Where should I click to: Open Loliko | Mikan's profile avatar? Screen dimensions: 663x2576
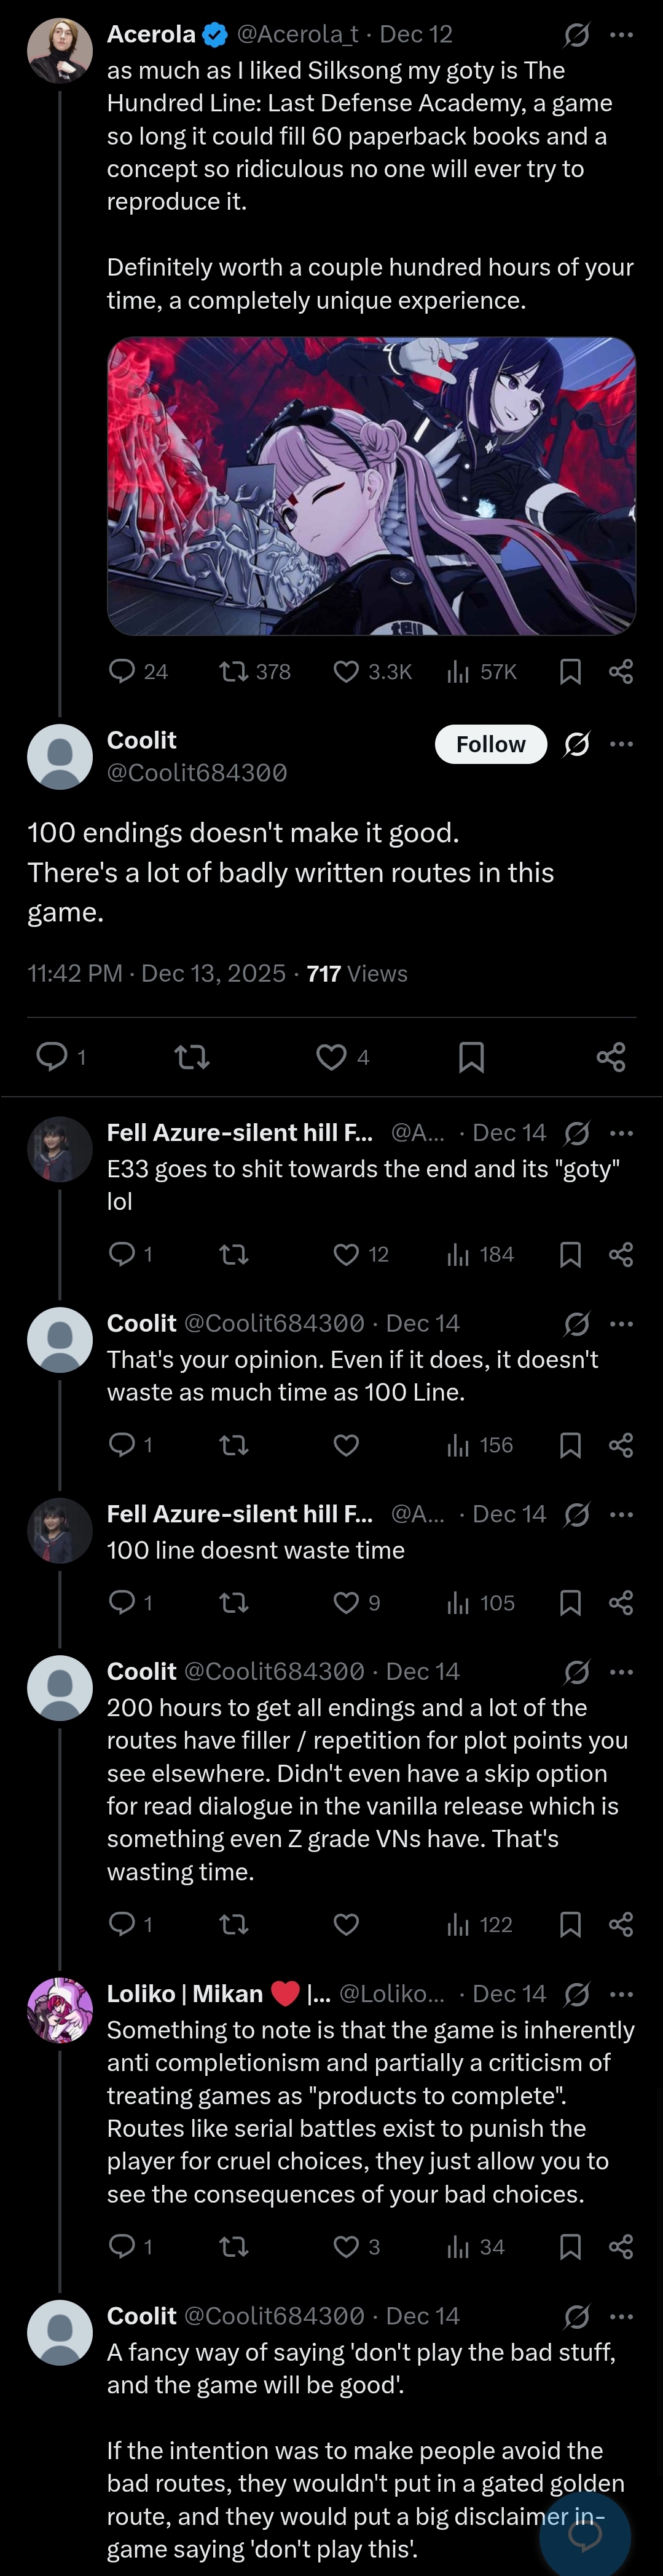60,2009
